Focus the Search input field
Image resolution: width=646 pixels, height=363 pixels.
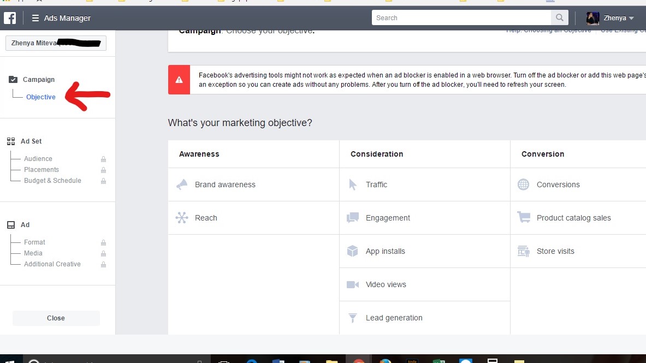(x=461, y=17)
